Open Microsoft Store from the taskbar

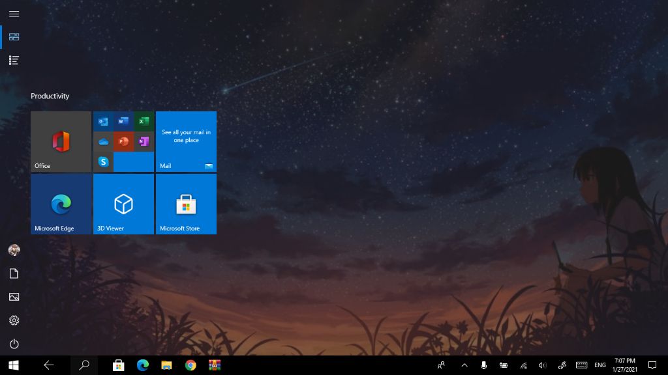(119, 365)
